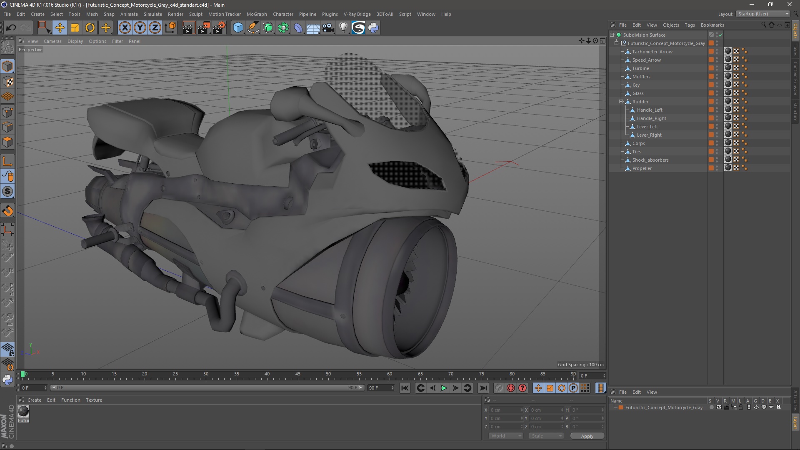Open the Layout Startup dropdown
800x450 pixels.
(763, 14)
